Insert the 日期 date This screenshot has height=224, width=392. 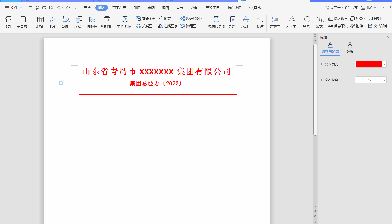point(374,19)
